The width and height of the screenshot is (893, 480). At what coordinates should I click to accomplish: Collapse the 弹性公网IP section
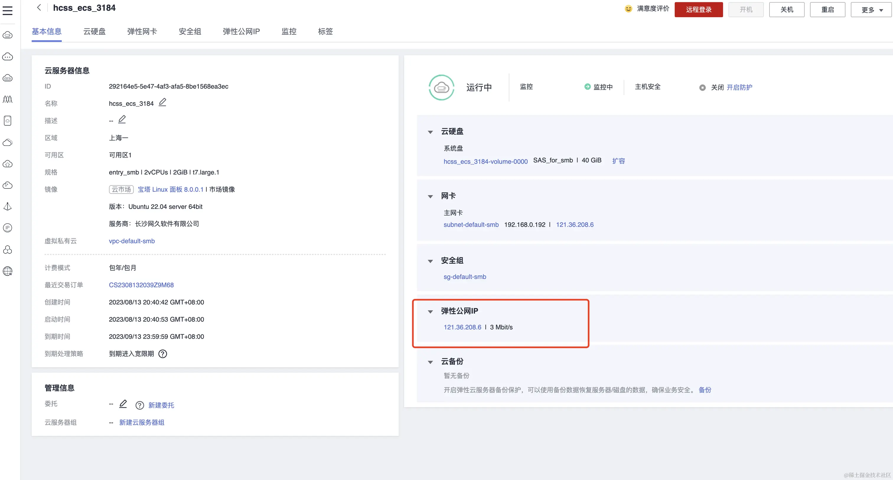tap(430, 311)
